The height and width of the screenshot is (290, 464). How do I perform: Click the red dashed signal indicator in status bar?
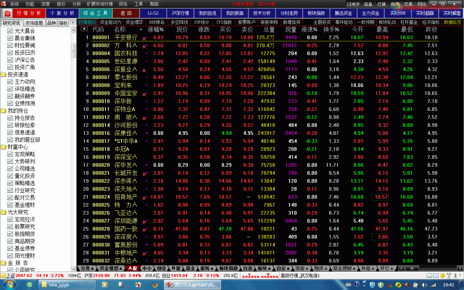click(x=260, y=276)
